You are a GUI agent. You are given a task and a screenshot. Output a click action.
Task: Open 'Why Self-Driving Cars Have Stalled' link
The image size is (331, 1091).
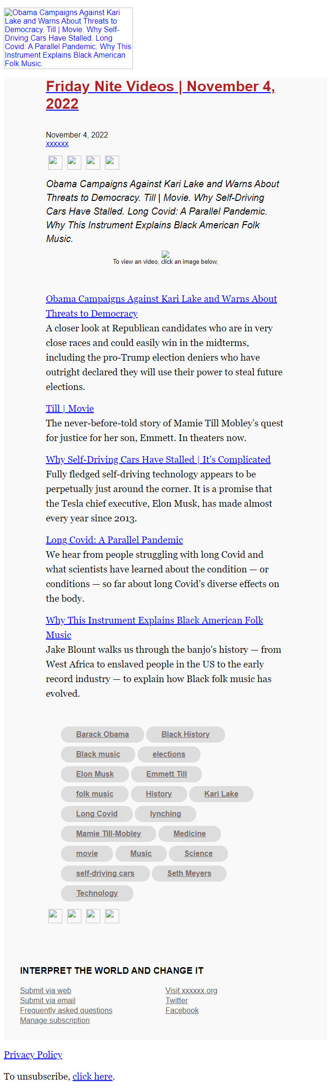tap(158, 459)
